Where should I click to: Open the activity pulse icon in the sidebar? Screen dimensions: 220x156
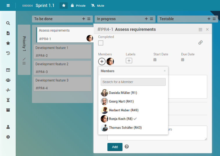8,90
